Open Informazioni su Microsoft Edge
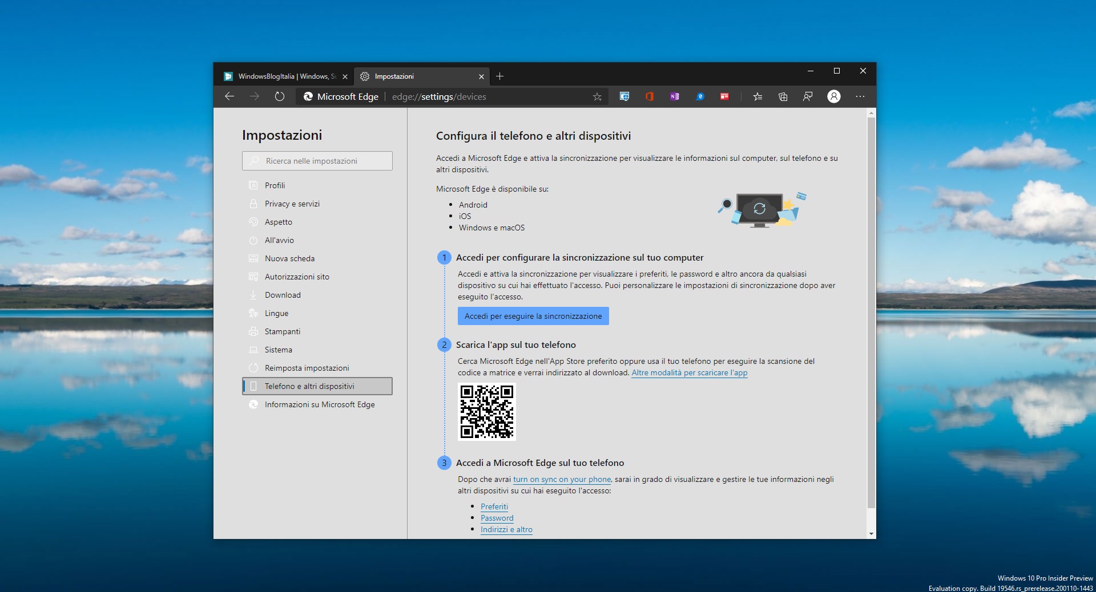The height and width of the screenshot is (592, 1096). pos(317,404)
